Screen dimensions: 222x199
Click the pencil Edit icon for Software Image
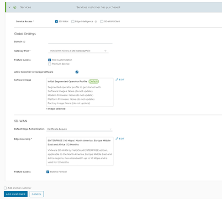click(x=117, y=79)
